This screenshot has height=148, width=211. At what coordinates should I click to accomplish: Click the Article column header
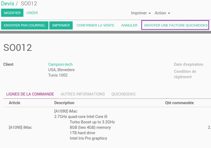[14, 103]
